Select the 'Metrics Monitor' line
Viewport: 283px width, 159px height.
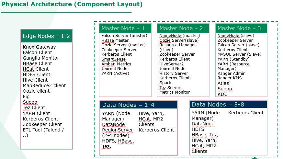(175, 92)
